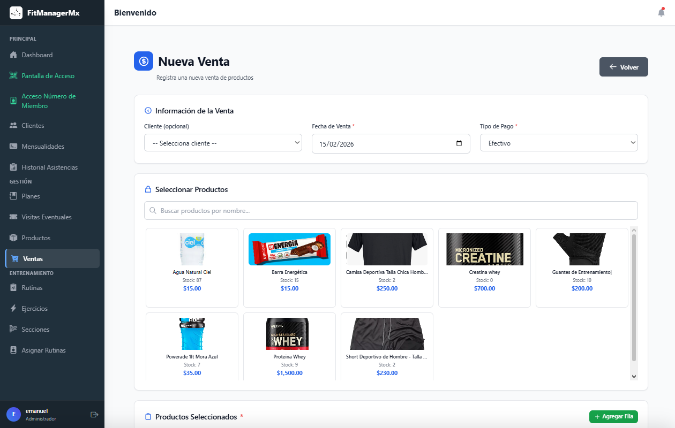Open Asignar Rutinas via its sidebar icon
The height and width of the screenshot is (428, 675).
pos(13,350)
